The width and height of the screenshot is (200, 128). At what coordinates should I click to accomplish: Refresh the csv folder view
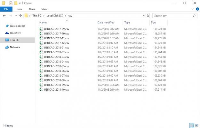pyautogui.click(x=148, y=16)
